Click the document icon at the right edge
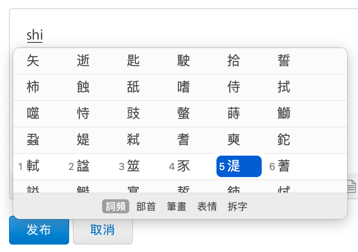This screenshot has width=358, height=252. point(351,187)
